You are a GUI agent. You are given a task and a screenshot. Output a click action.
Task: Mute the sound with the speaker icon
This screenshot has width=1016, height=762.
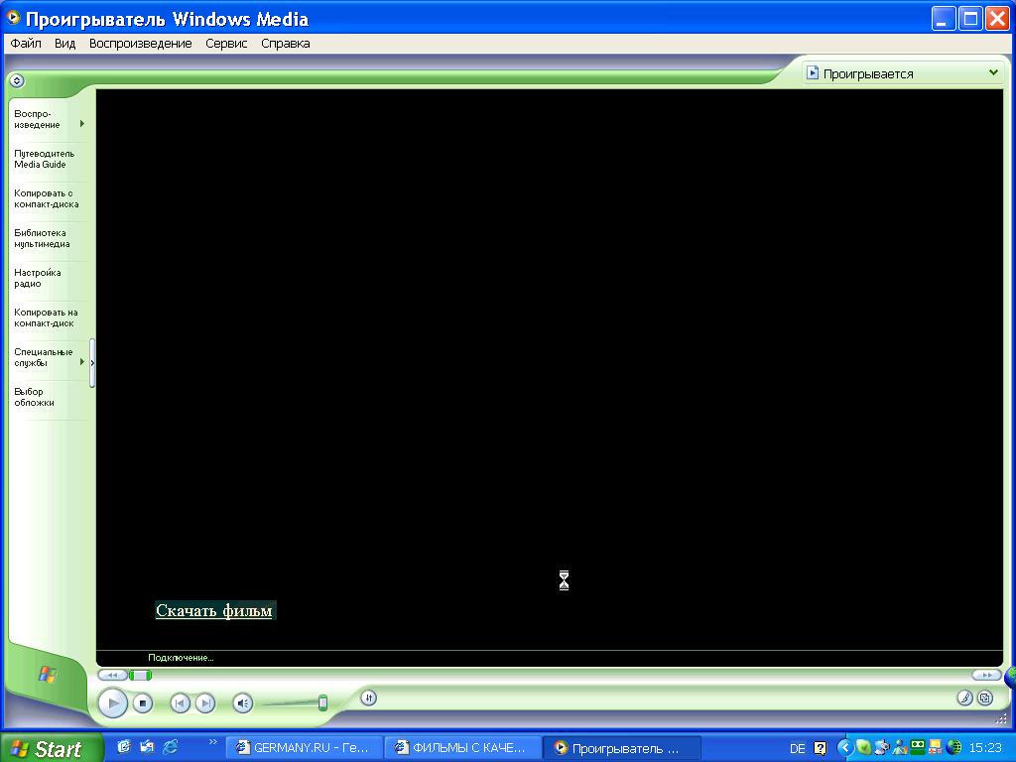[x=242, y=703]
